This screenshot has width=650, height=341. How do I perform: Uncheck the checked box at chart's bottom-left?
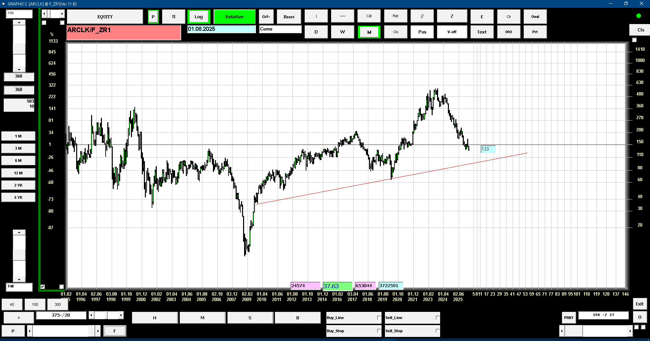(43, 286)
